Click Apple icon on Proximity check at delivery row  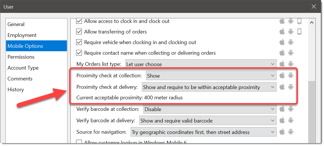(x=282, y=87)
